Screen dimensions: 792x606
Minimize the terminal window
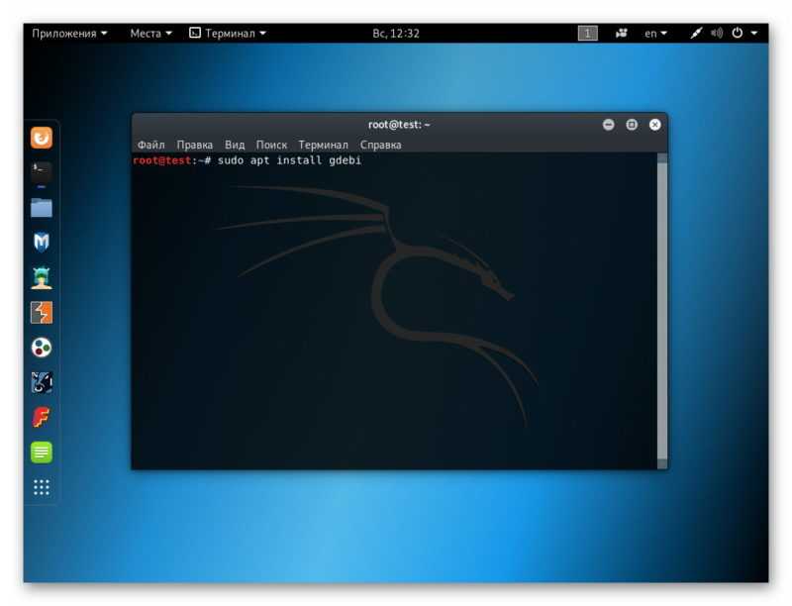[609, 124]
